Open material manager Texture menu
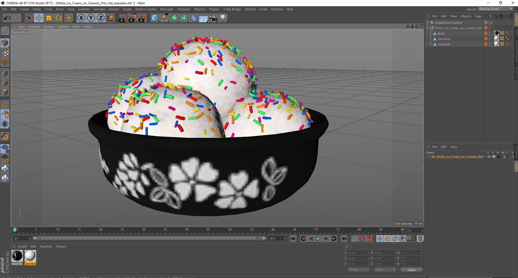 coord(61,246)
